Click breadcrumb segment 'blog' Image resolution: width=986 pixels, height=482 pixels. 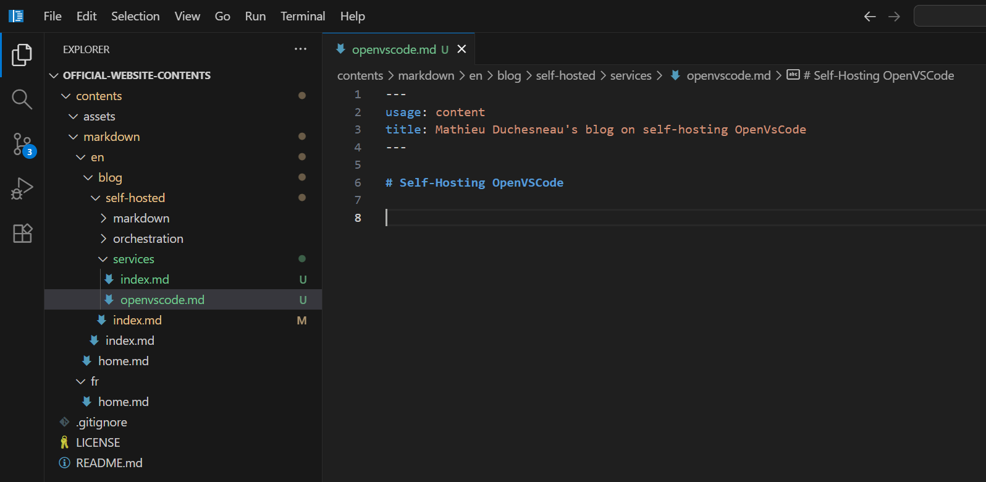509,75
